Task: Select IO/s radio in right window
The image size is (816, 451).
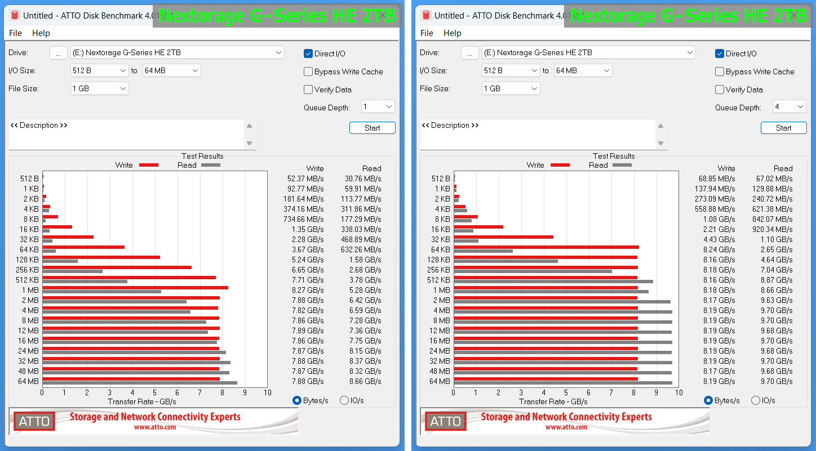Action: click(756, 400)
